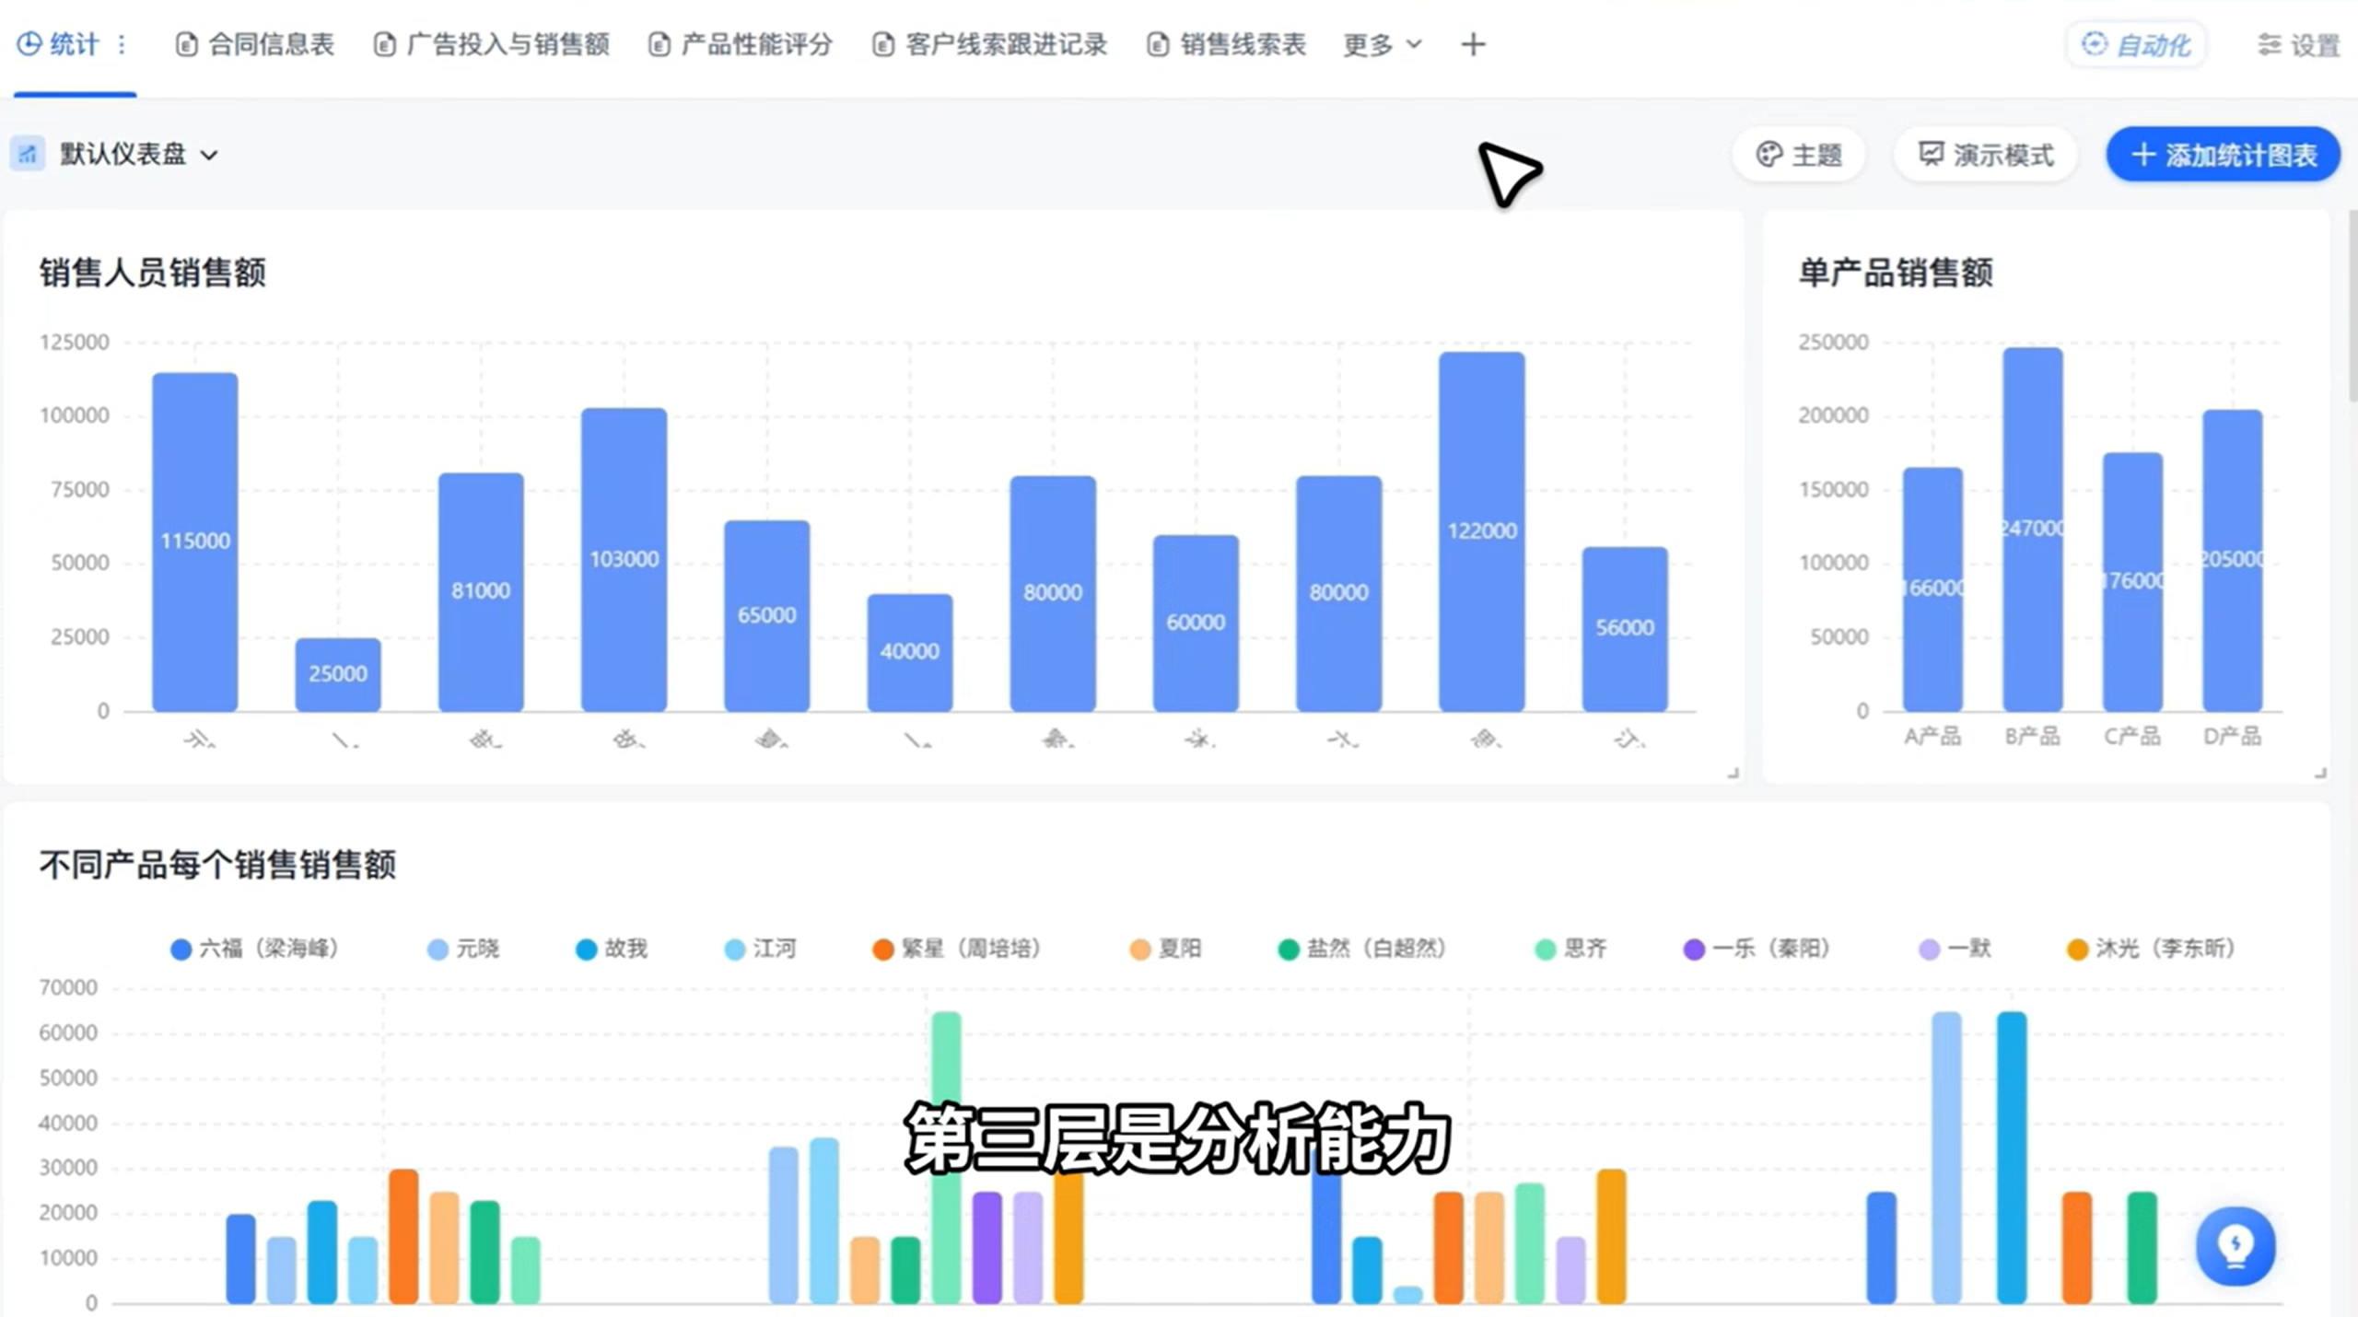Click the automation icon beside 自动化
Screen dimensions: 2358x1317
[2094, 43]
